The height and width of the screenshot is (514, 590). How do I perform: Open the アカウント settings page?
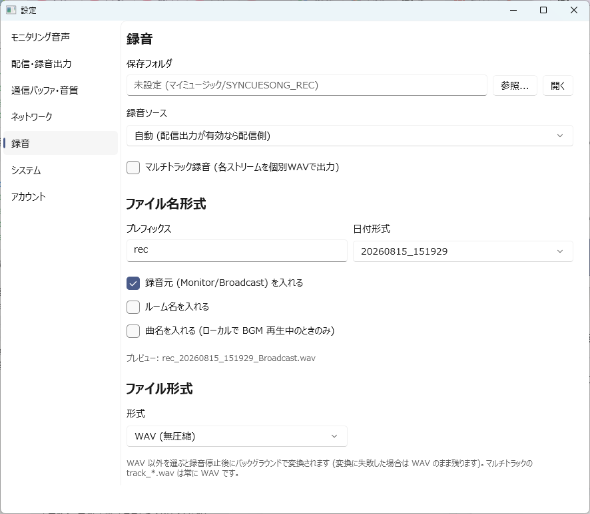pos(60,197)
